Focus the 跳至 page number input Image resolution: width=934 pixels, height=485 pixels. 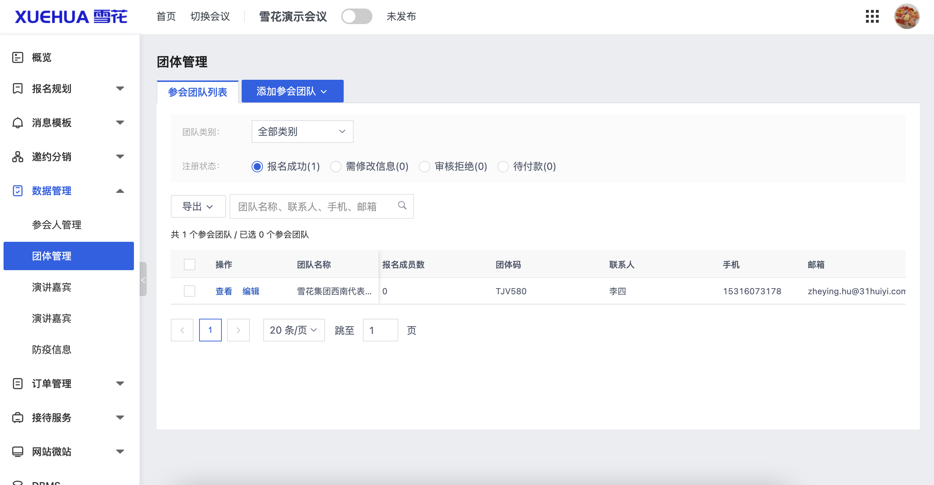pyautogui.click(x=380, y=330)
